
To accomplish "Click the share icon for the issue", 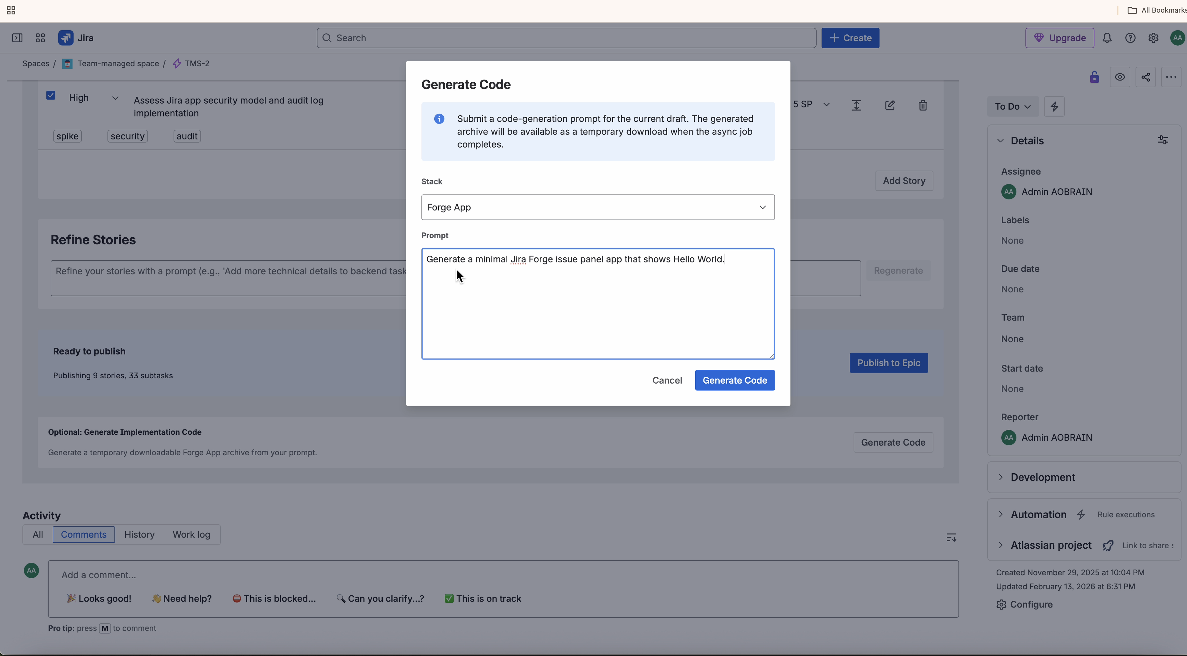I will click(1146, 77).
